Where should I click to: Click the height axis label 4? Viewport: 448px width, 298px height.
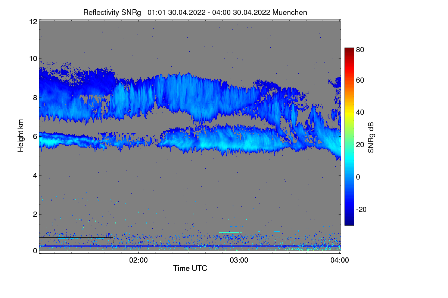pos(35,175)
